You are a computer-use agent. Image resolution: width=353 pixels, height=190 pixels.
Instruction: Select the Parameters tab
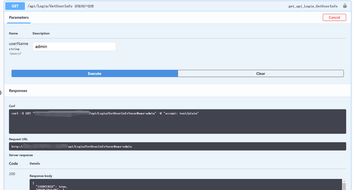[x=19, y=17]
